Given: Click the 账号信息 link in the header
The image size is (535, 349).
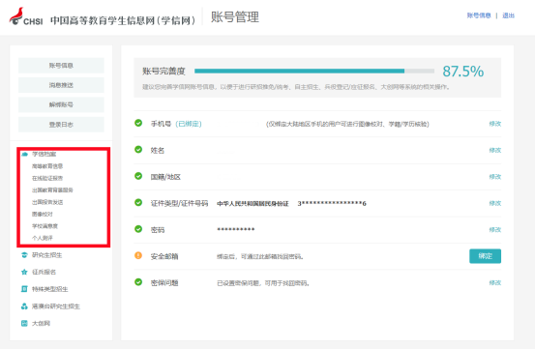Looking at the screenshot, I should tap(479, 15).
